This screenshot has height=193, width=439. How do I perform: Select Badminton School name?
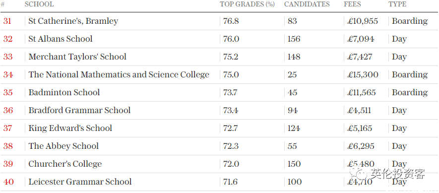64,92
